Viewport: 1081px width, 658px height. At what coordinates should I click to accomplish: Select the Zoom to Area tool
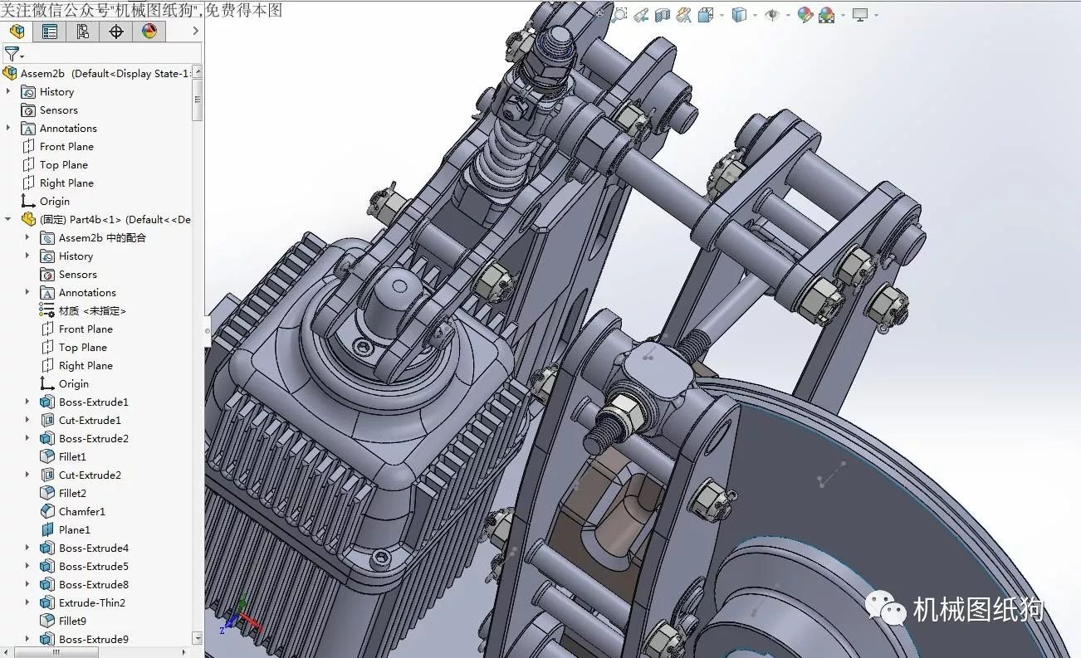point(620,14)
